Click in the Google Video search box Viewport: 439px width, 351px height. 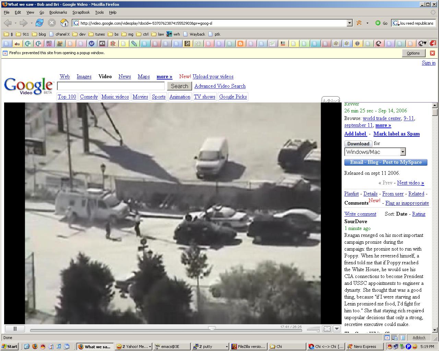tap(111, 86)
